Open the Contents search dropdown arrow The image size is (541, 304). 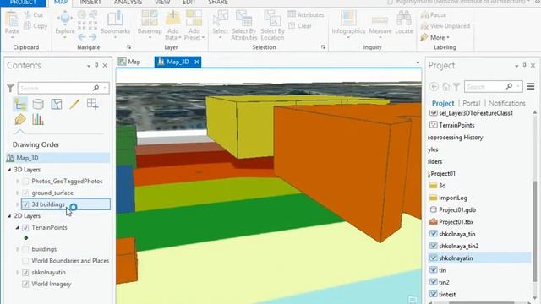[x=105, y=88]
